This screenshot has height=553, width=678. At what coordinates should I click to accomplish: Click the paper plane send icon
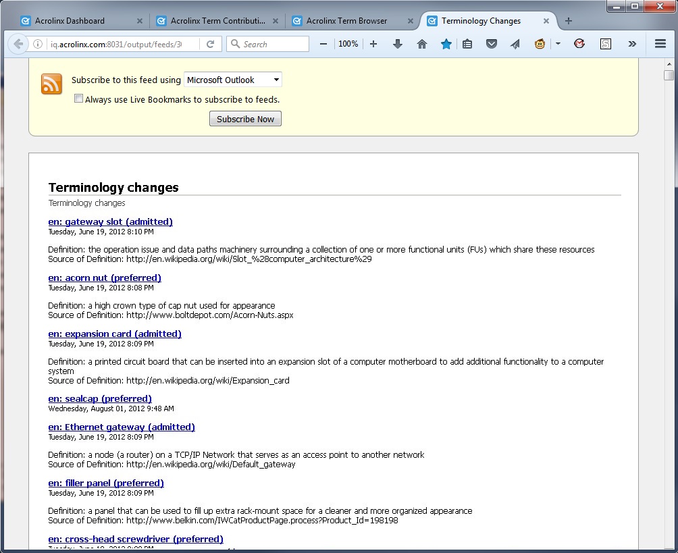(515, 44)
